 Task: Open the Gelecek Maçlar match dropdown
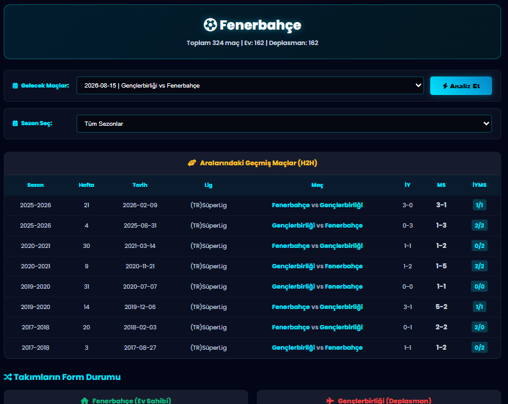tap(250, 86)
